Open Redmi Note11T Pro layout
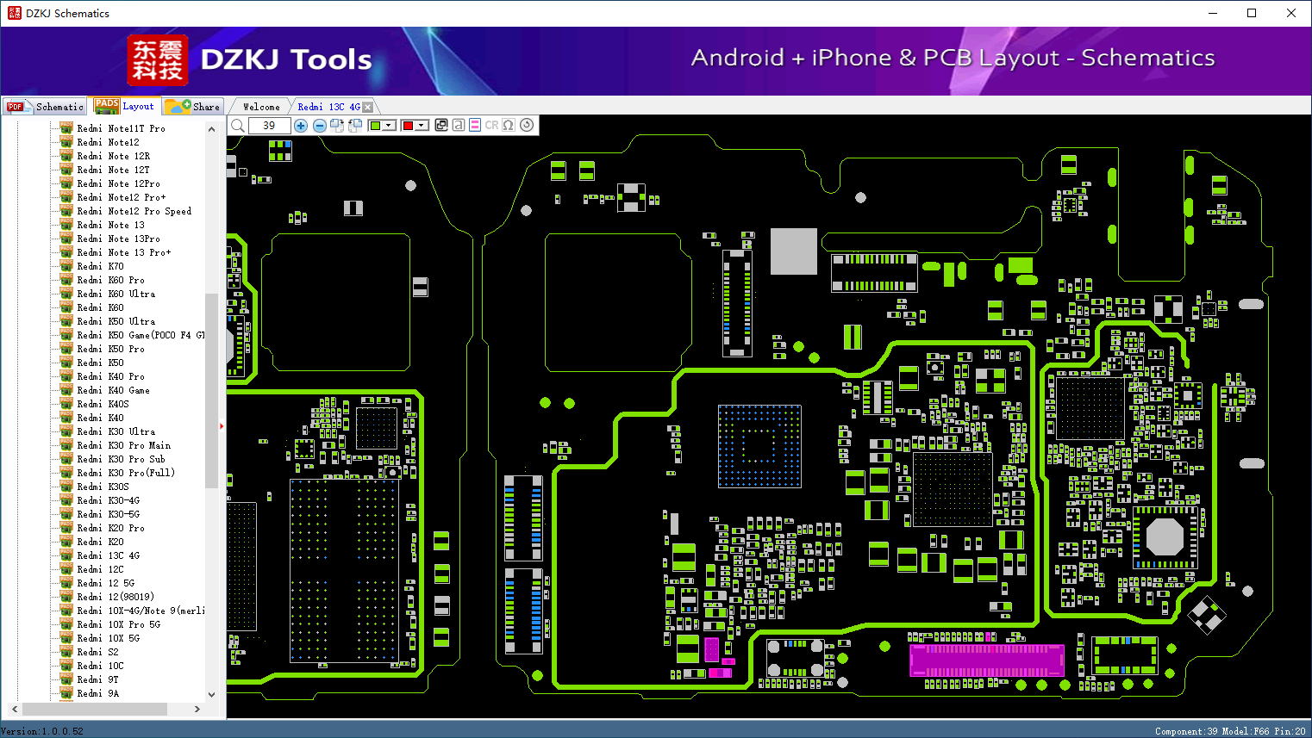Viewport: 1312px width, 738px height. point(121,128)
